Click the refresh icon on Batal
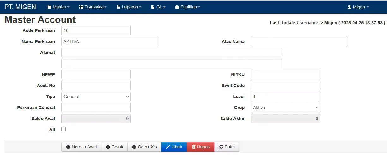Image resolution: width=387 pixels, height=155 pixels. click(x=221, y=147)
